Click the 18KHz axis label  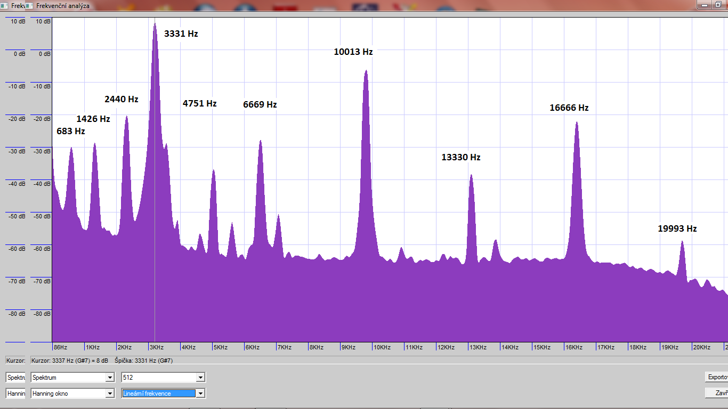638,347
